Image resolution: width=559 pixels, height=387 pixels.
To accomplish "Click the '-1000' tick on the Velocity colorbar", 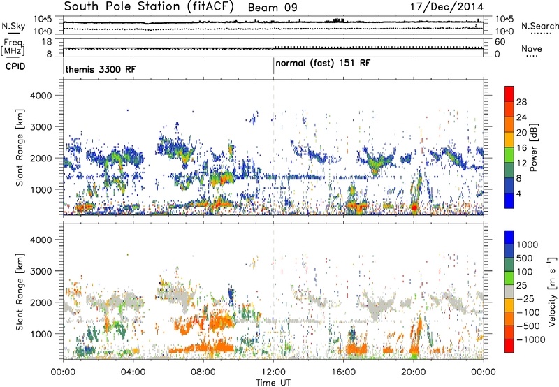I will 531,339.
